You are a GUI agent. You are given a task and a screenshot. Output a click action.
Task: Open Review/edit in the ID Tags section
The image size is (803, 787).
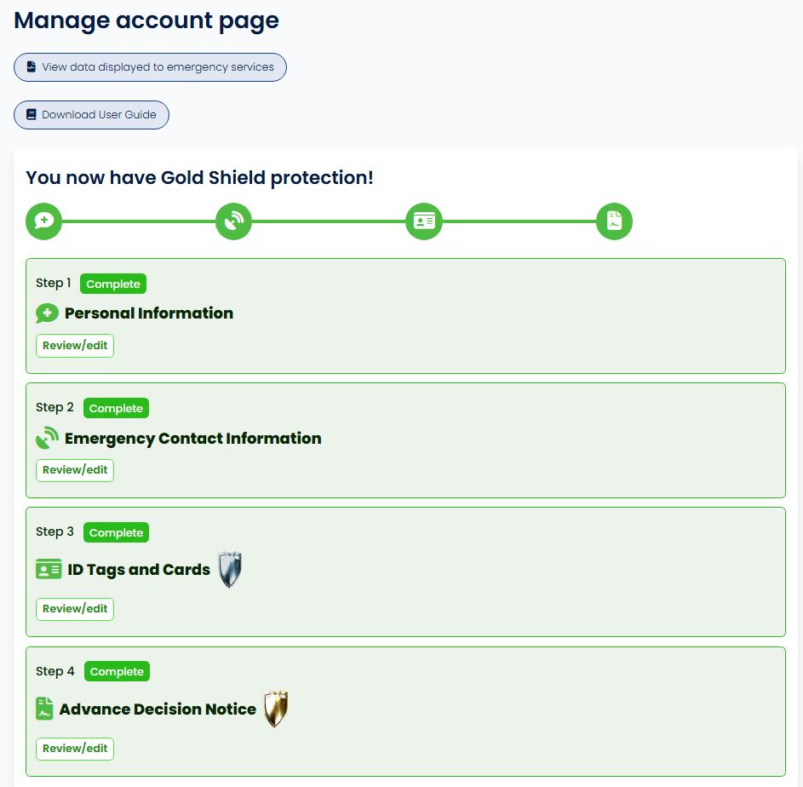tap(74, 608)
